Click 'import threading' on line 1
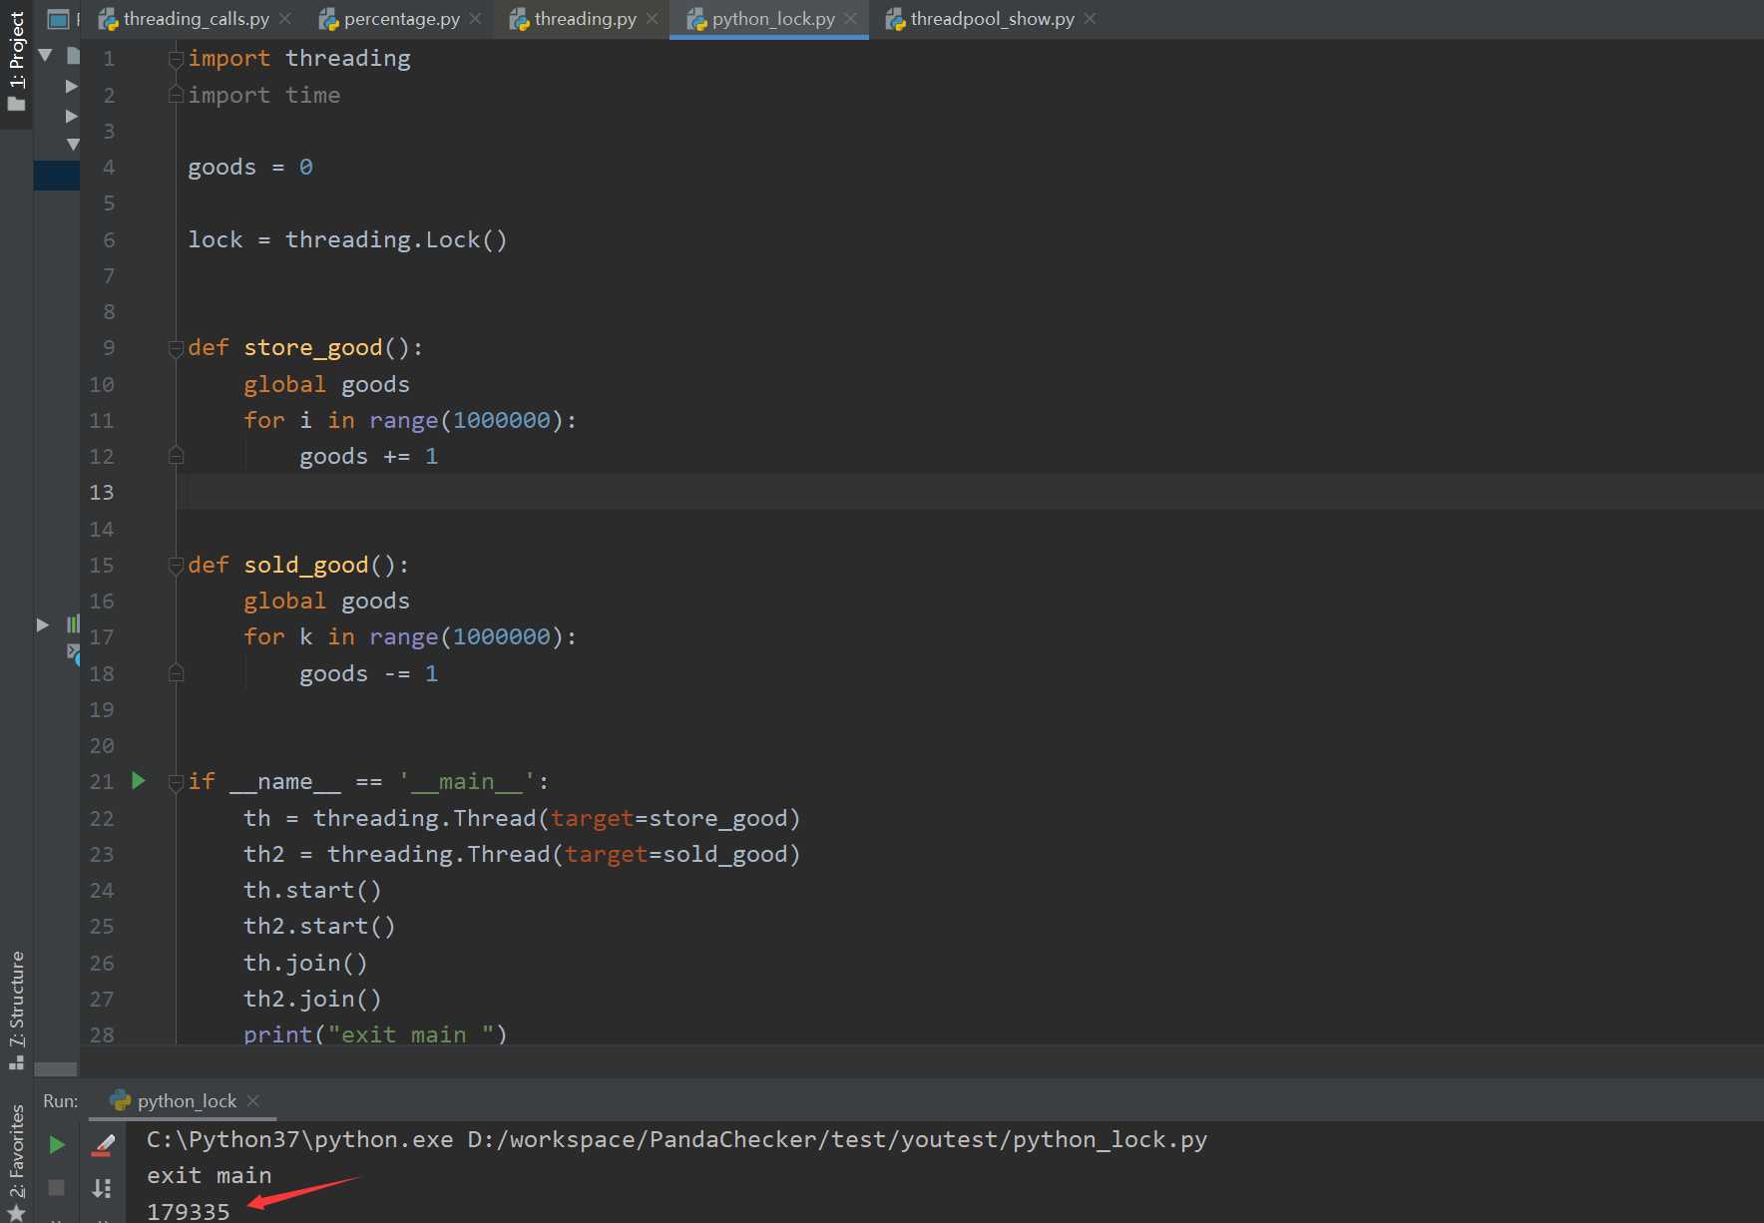 click(x=299, y=59)
